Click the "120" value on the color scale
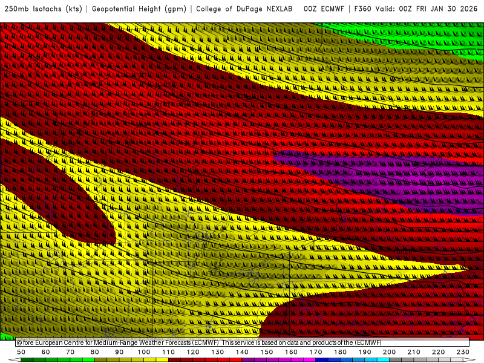The height and width of the screenshot is (363, 484). (x=193, y=352)
